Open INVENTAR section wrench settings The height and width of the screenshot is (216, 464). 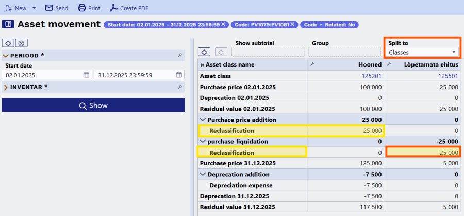[x=179, y=87]
